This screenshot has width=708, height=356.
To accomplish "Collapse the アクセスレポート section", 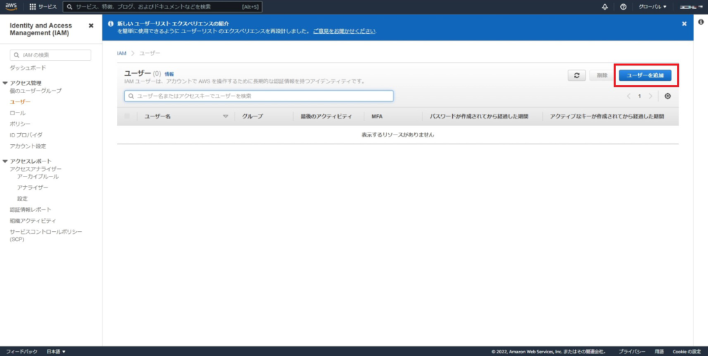I will [6, 161].
